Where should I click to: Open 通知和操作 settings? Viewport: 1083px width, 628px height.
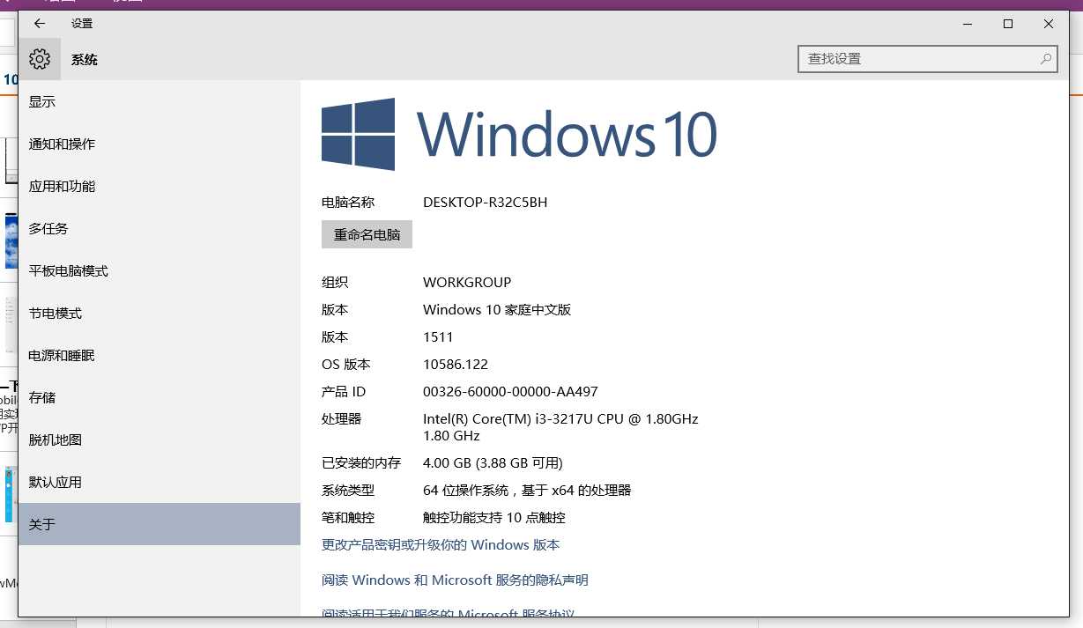[x=159, y=144]
